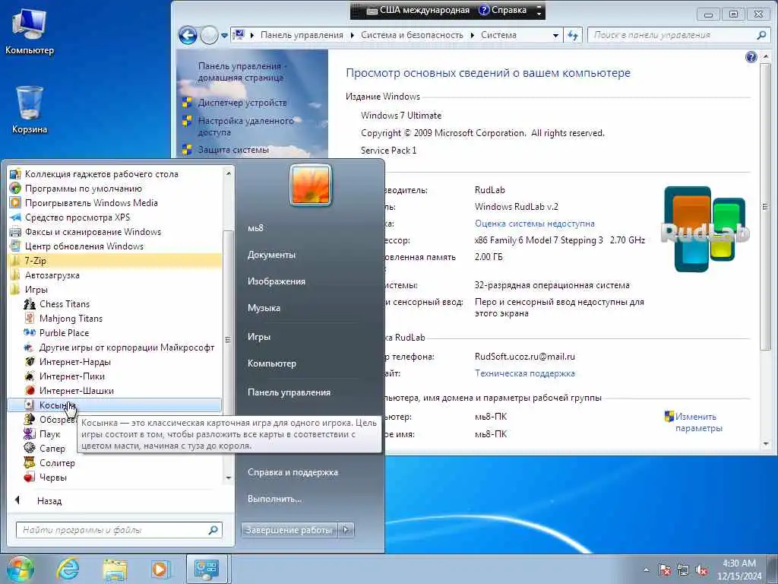Open Windows Media Player taskbar icon
The width and height of the screenshot is (778, 584).
click(x=160, y=570)
